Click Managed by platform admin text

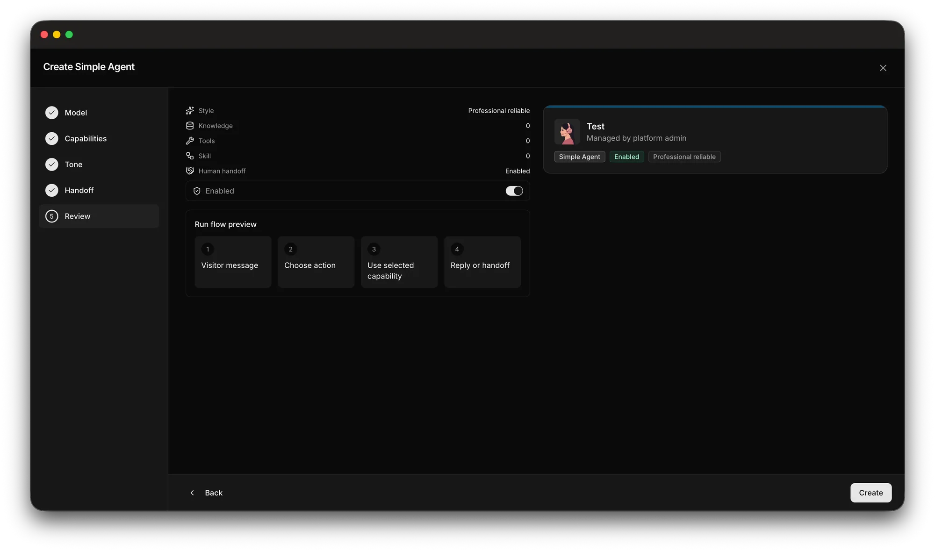(x=636, y=138)
